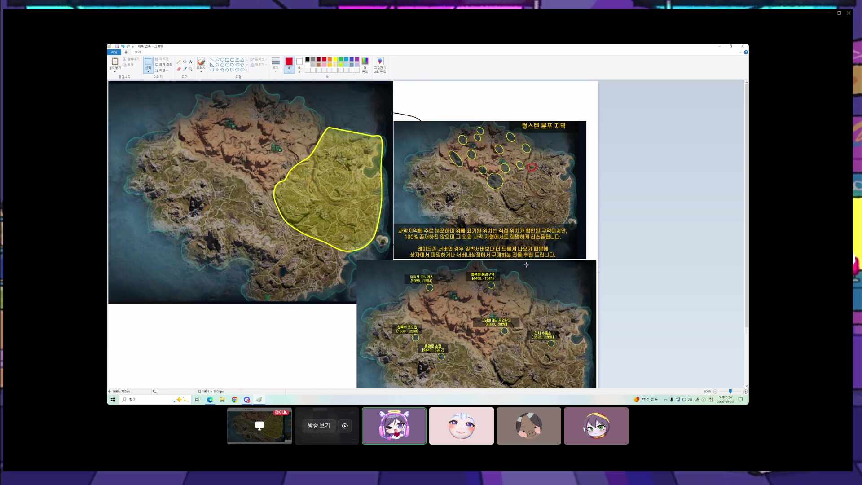The height and width of the screenshot is (485, 862).
Task: Select the screen share live thumbnail
Action: 259,426
